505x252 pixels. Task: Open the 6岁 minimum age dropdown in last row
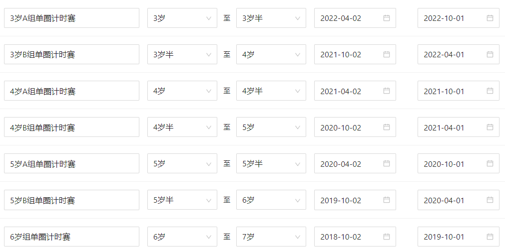click(182, 237)
